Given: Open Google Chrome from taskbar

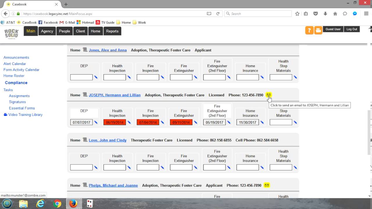Looking at the screenshot, I should tap(57, 204).
